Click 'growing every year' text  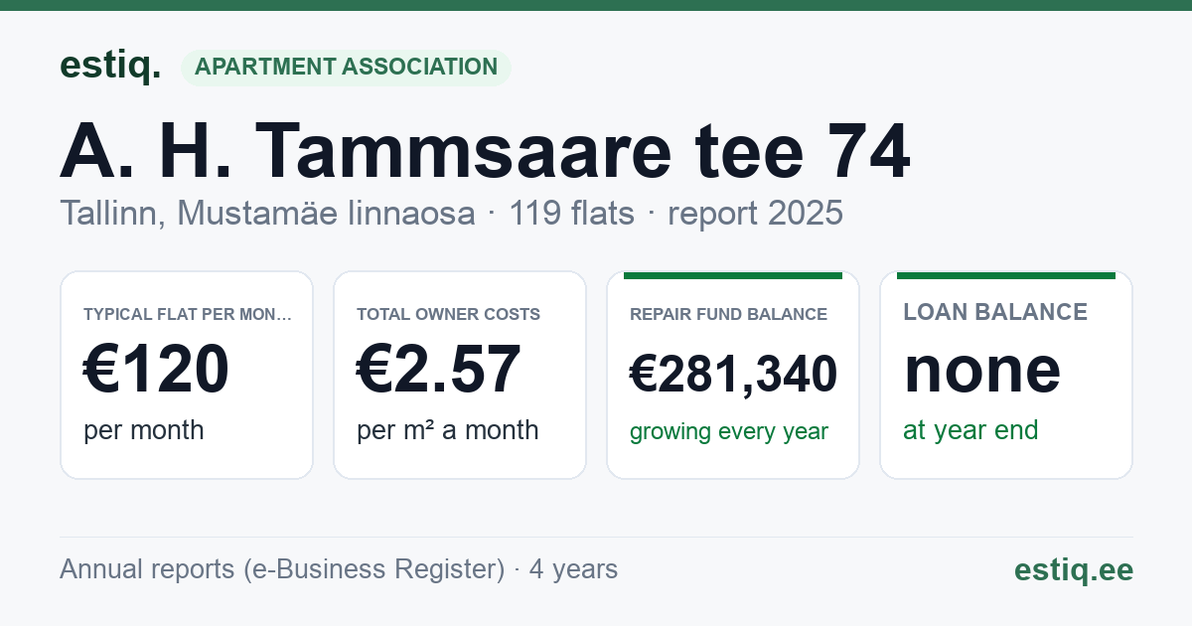(x=729, y=432)
